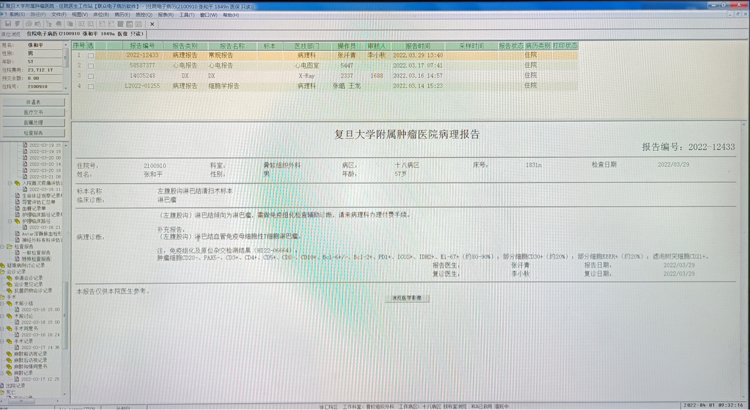Collapse the 手术同意书 tree node
This screenshot has height=410, width=750.
point(2,329)
